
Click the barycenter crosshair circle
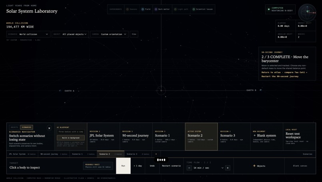tap(161, 91)
